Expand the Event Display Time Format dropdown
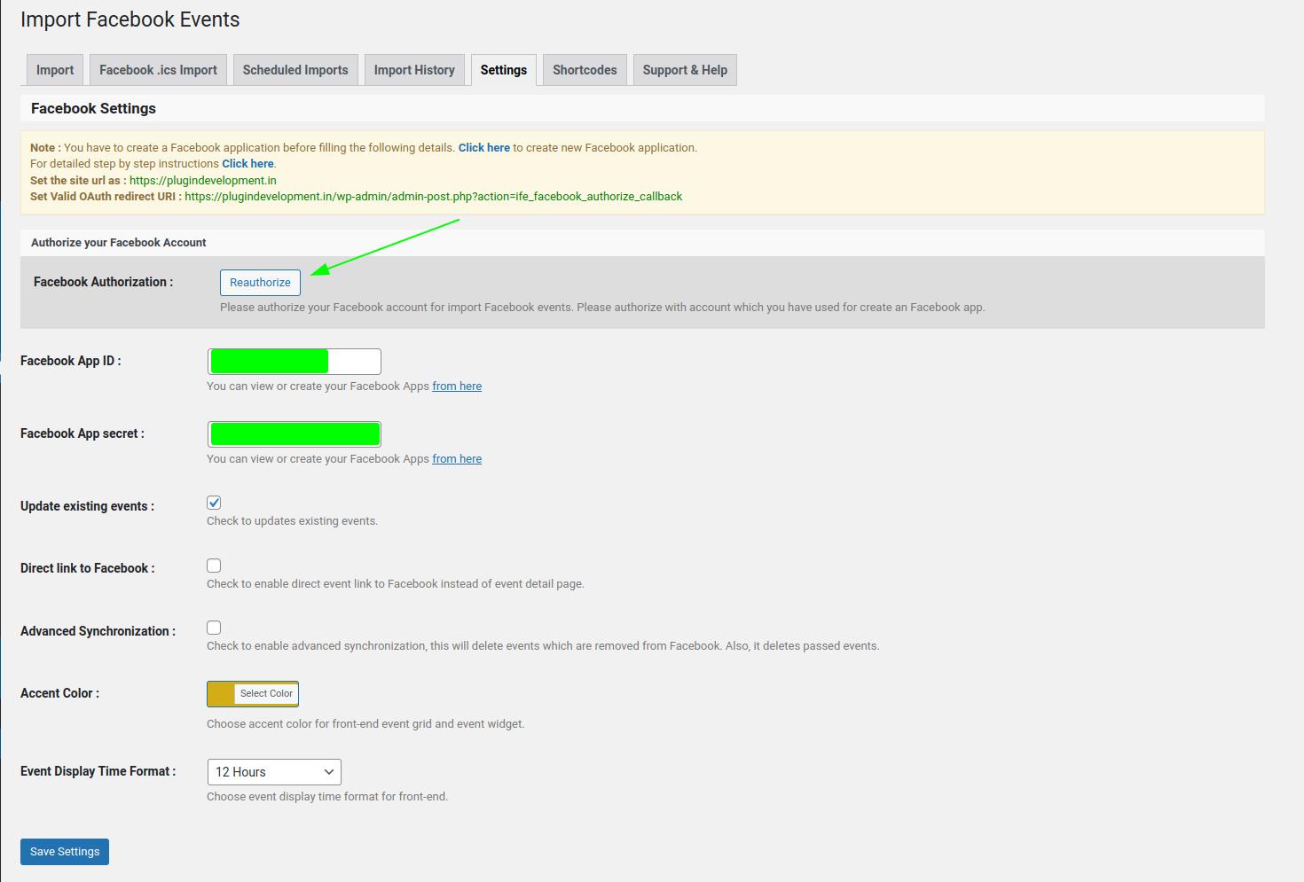The width and height of the screenshot is (1304, 882). point(274,772)
